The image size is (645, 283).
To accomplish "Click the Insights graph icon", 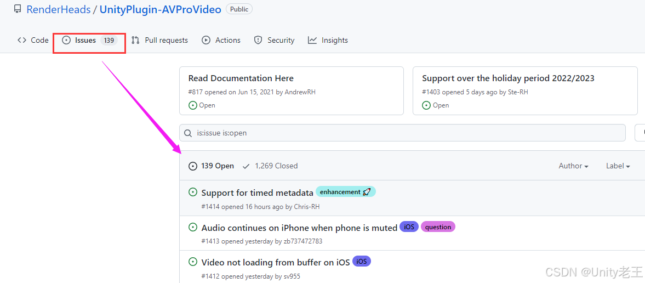I will (x=312, y=41).
